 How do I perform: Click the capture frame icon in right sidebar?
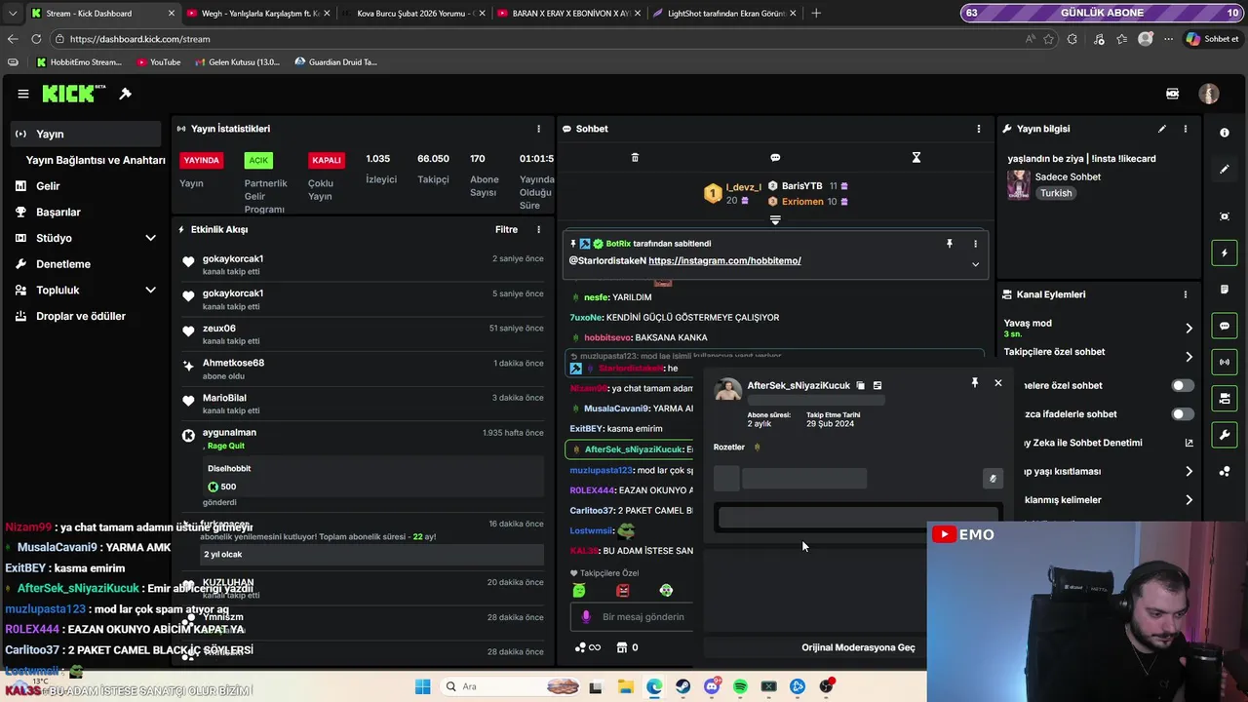tap(1225, 216)
